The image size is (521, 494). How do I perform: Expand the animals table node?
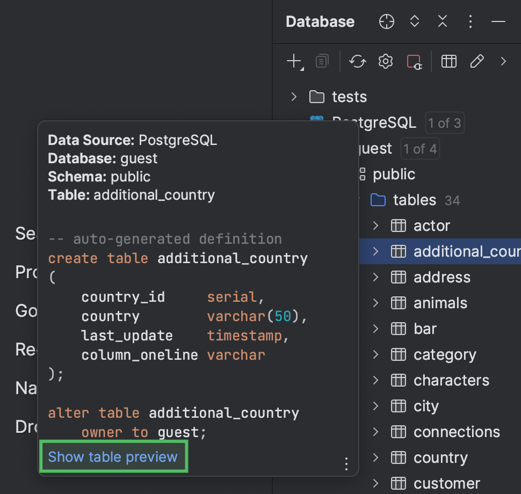(375, 303)
